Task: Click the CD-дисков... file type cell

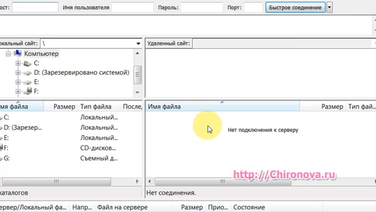Action: (x=98, y=148)
